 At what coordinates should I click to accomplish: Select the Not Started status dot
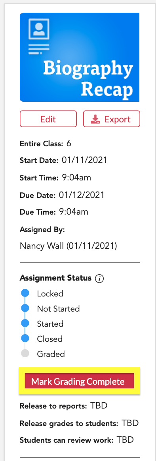[25, 308]
